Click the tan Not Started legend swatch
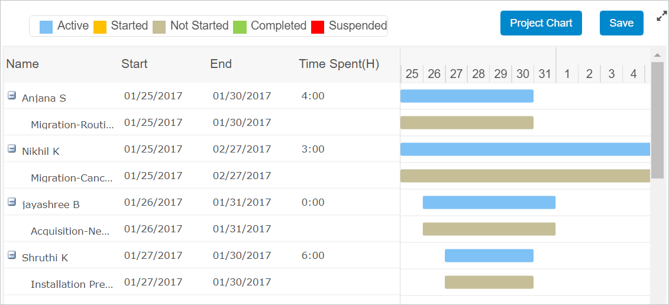The width and height of the screenshot is (669, 305). coord(159,27)
